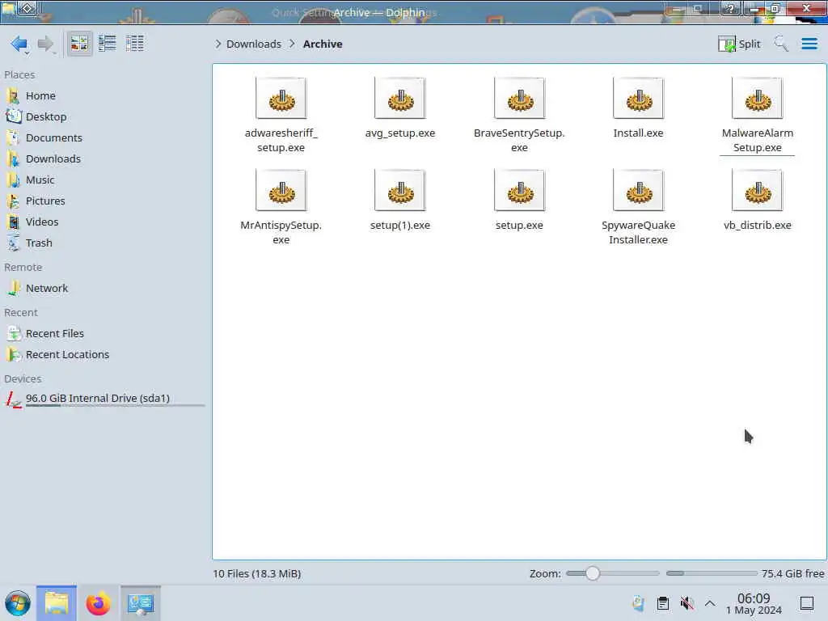Image resolution: width=828 pixels, height=621 pixels.
Task: Select MrAntispySetup.exe file icon
Action: 281,190
